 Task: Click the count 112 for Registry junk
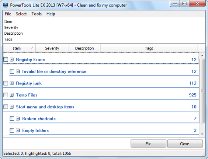pyautogui.click(x=193, y=83)
